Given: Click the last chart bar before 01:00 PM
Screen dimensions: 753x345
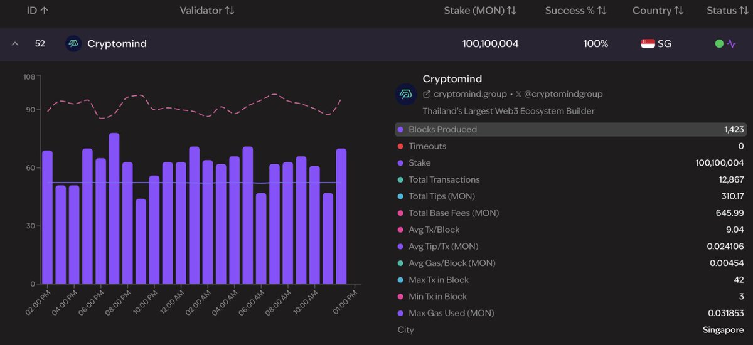Looking at the screenshot, I should [341, 216].
